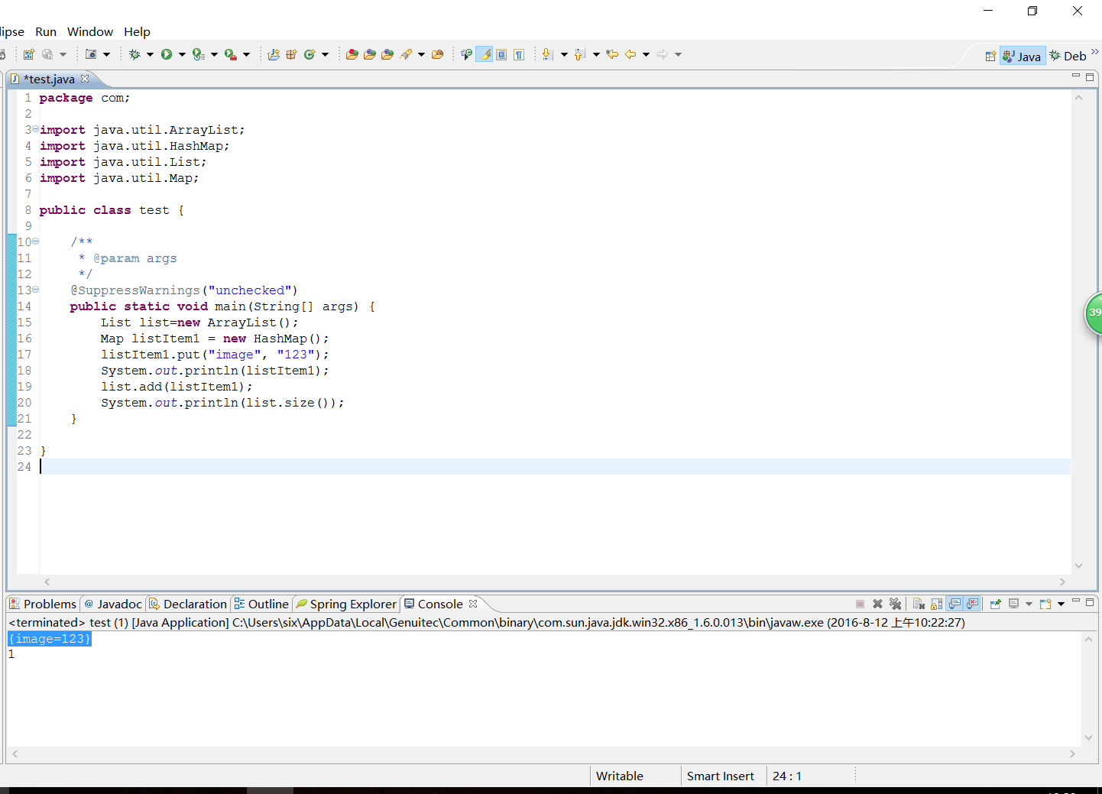
Task: Toggle Scroll Lock in Console toolbar
Action: [x=936, y=604]
